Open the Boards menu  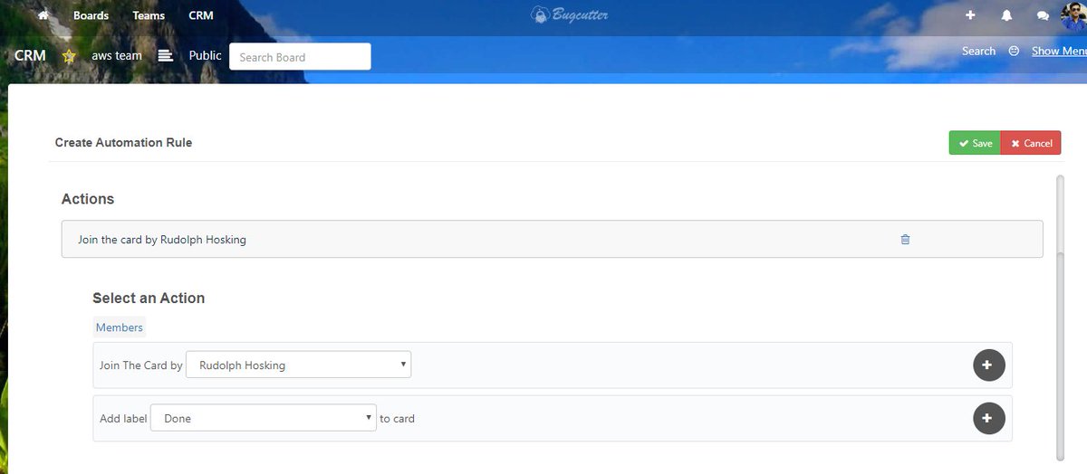tap(91, 15)
